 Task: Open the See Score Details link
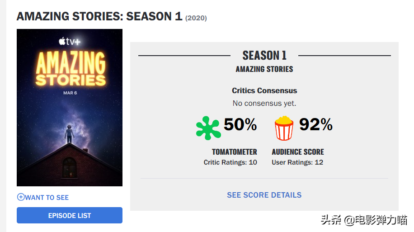click(264, 195)
